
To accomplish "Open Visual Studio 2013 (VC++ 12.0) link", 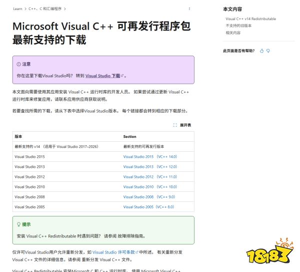I will coord(150,167).
